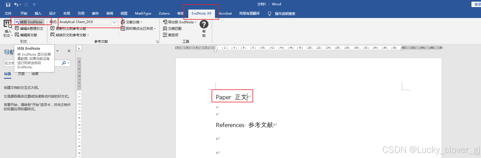Switch to the 插入 tab
Viewport: 481px width, 158px height.
[x=38, y=13]
